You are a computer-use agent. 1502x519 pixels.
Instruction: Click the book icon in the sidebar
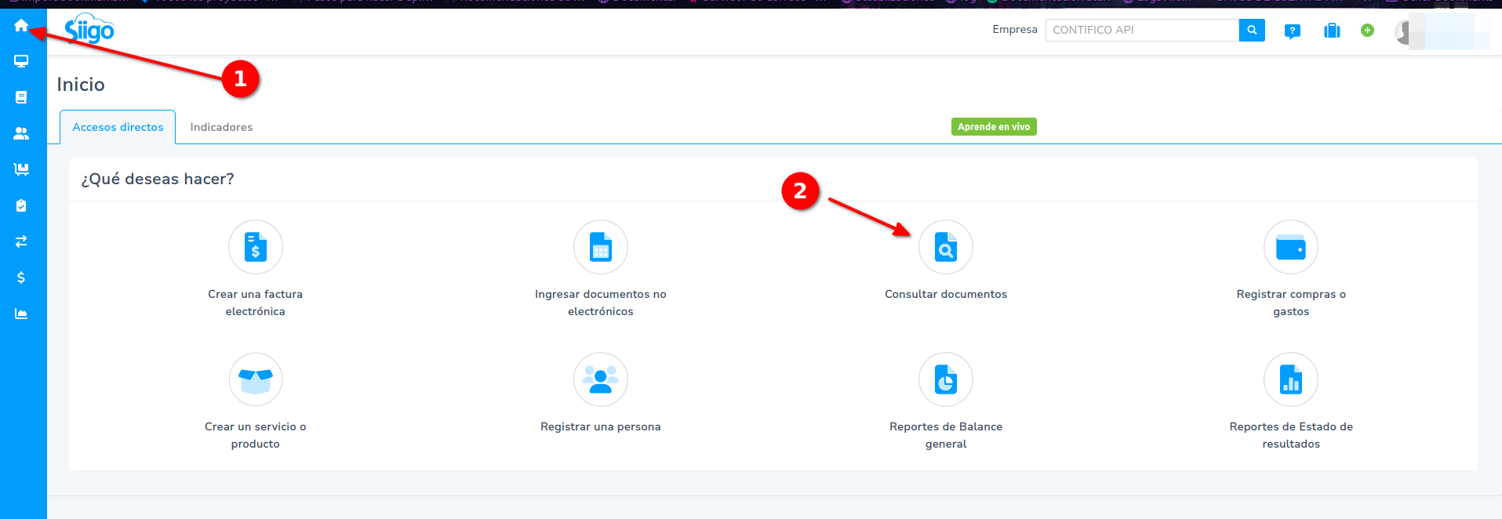pos(21,97)
